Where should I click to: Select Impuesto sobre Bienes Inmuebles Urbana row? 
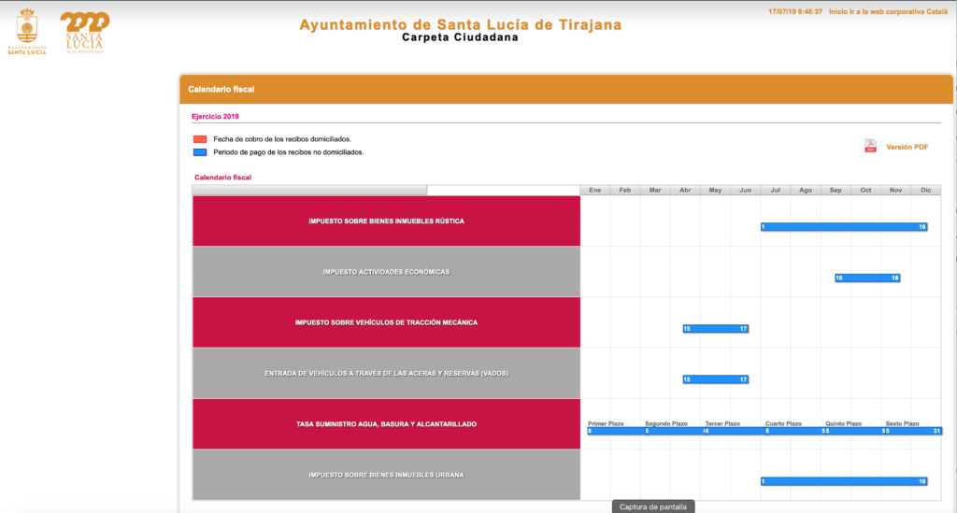pyautogui.click(x=386, y=475)
